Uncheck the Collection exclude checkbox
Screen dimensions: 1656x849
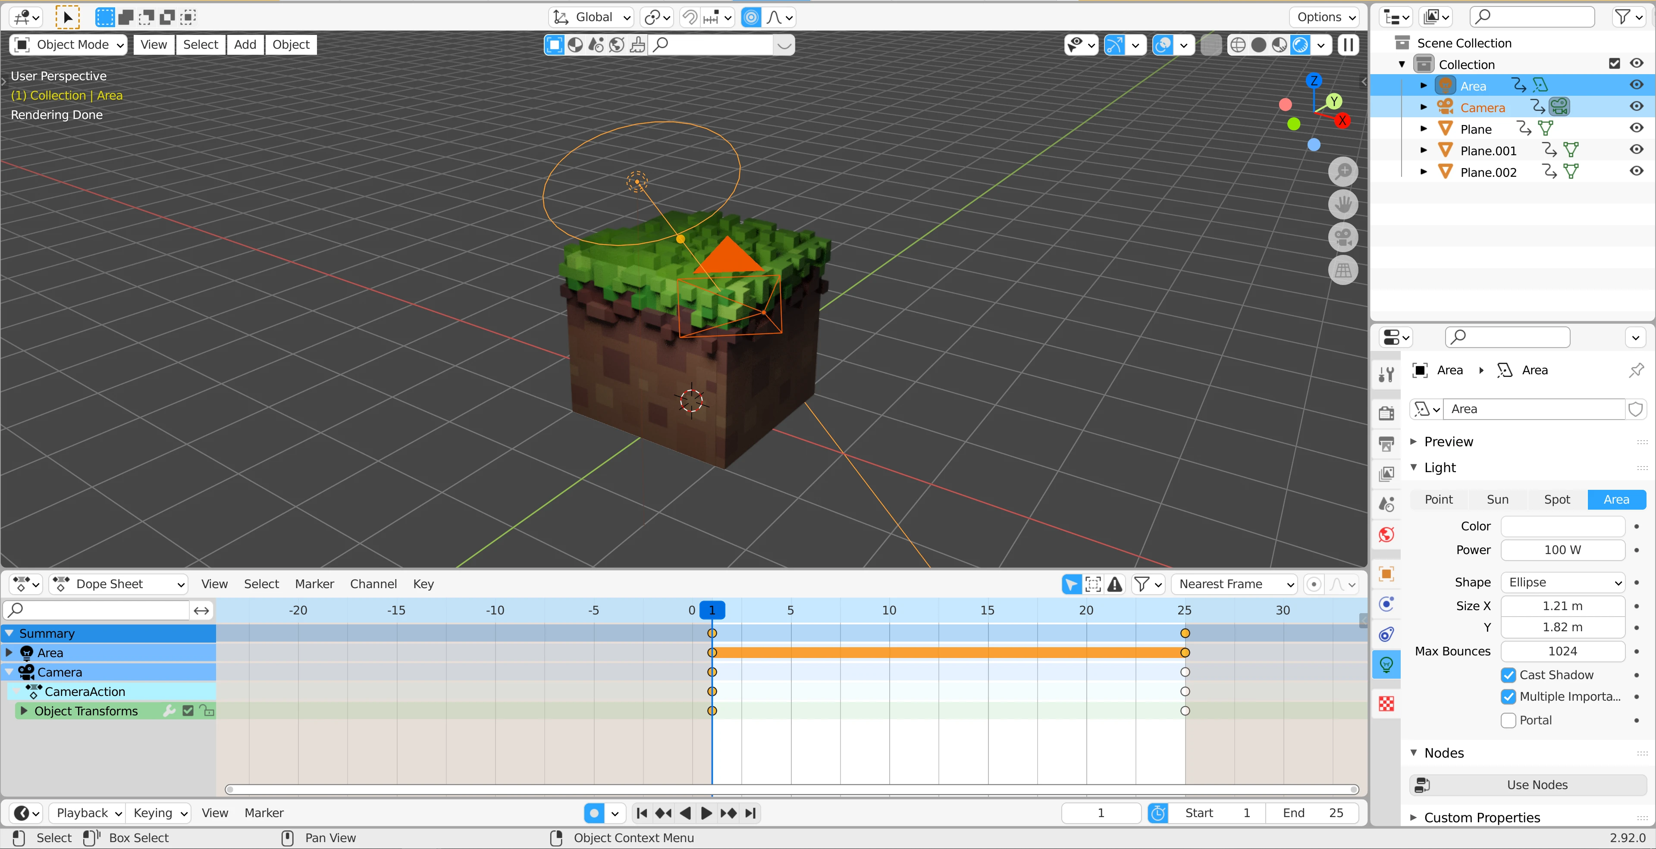tap(1614, 64)
